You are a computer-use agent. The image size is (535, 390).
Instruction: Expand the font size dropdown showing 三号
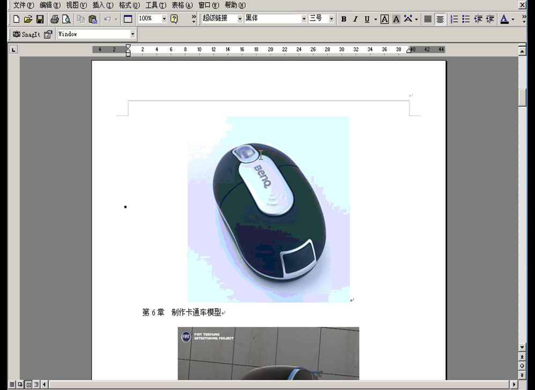coord(329,19)
